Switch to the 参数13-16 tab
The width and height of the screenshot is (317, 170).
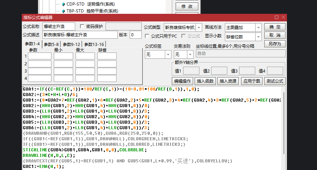93,44
